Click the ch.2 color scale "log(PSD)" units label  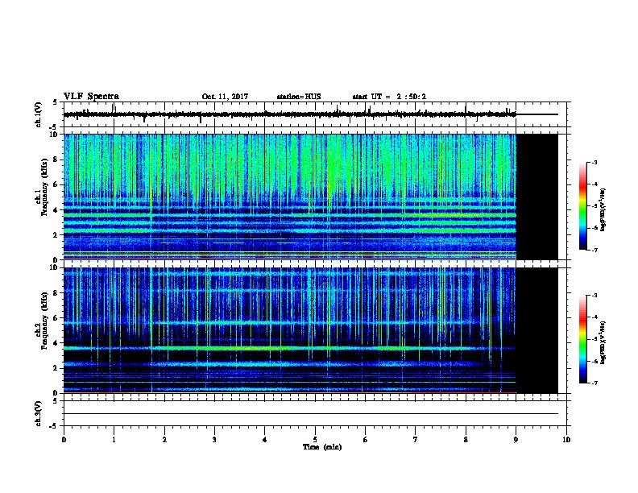603,342
